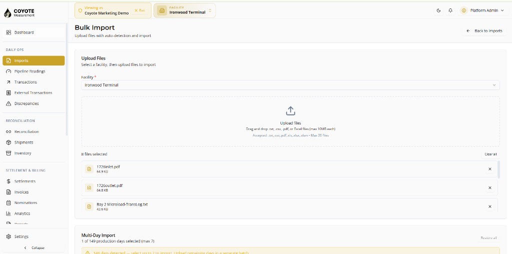Open External Transactions
Image resolution: width=512 pixels, height=254 pixels.
[33, 92]
